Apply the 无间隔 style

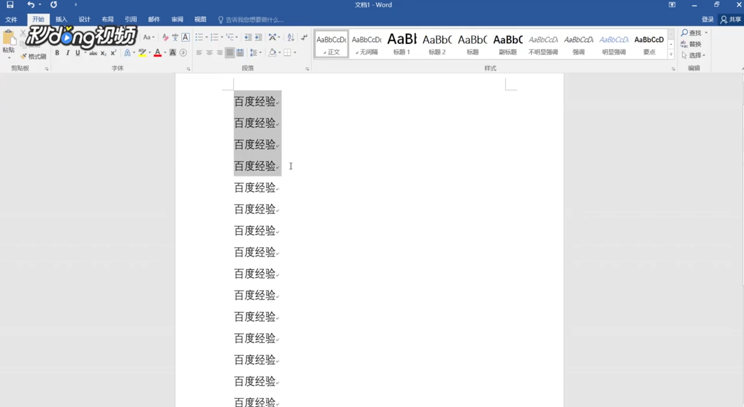click(366, 44)
